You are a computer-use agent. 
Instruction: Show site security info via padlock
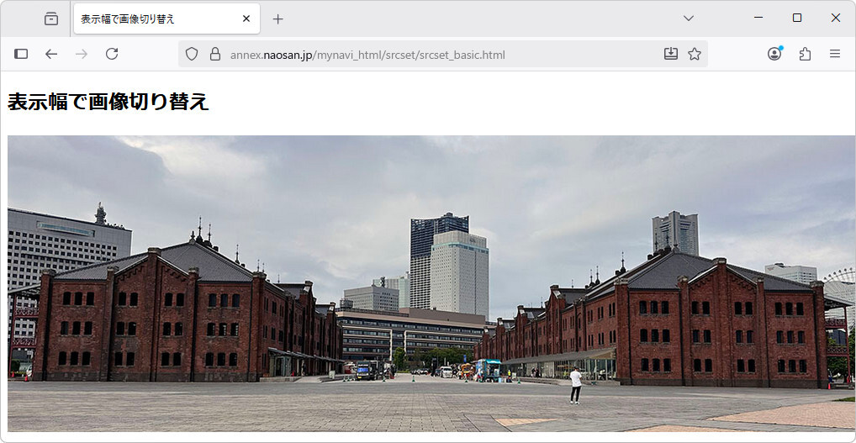(x=214, y=54)
